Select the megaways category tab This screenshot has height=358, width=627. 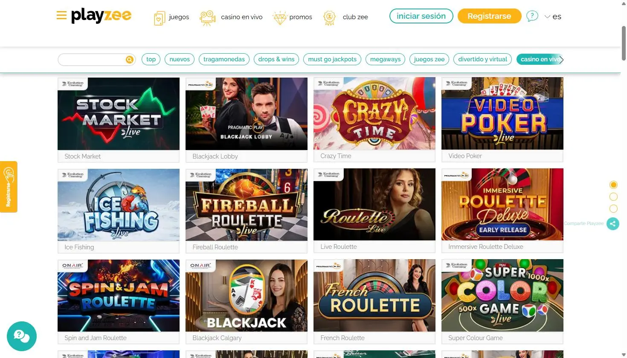385,59
